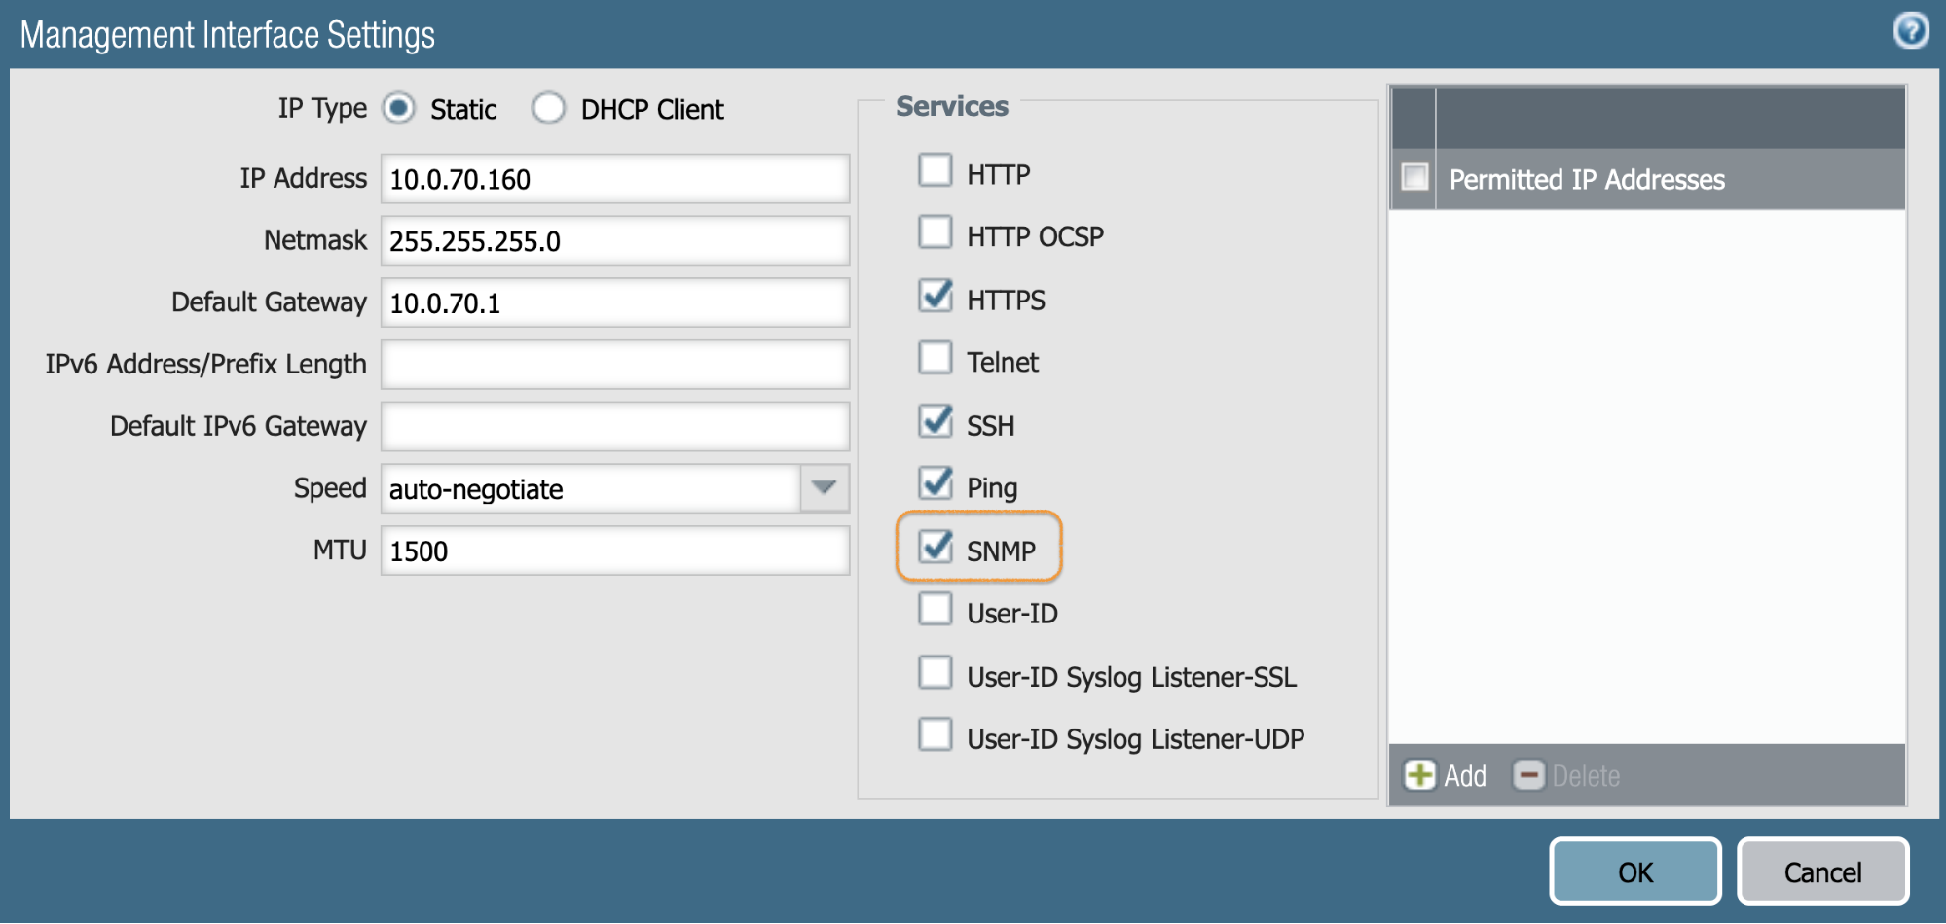Click OK to save interface settings
Screen dimensions: 1946x924
1634,871
